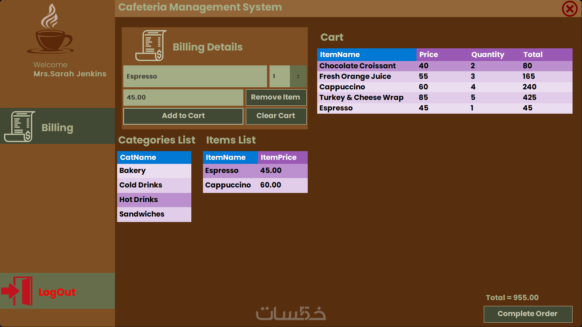Screen dimensions: 582x327
Task: Select Chocolate Croissant in the cart
Action: pos(445,66)
